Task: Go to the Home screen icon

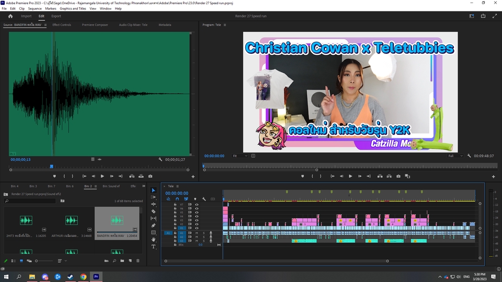Action: [x=10, y=16]
